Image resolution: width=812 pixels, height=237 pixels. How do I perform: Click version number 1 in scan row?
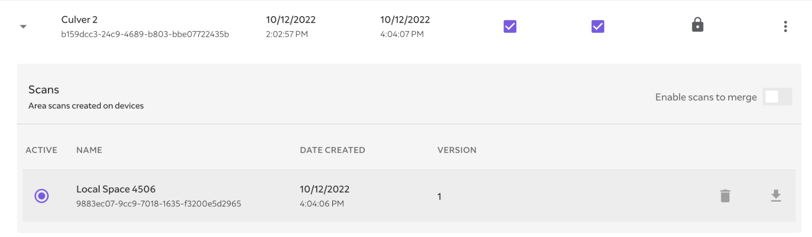439,196
